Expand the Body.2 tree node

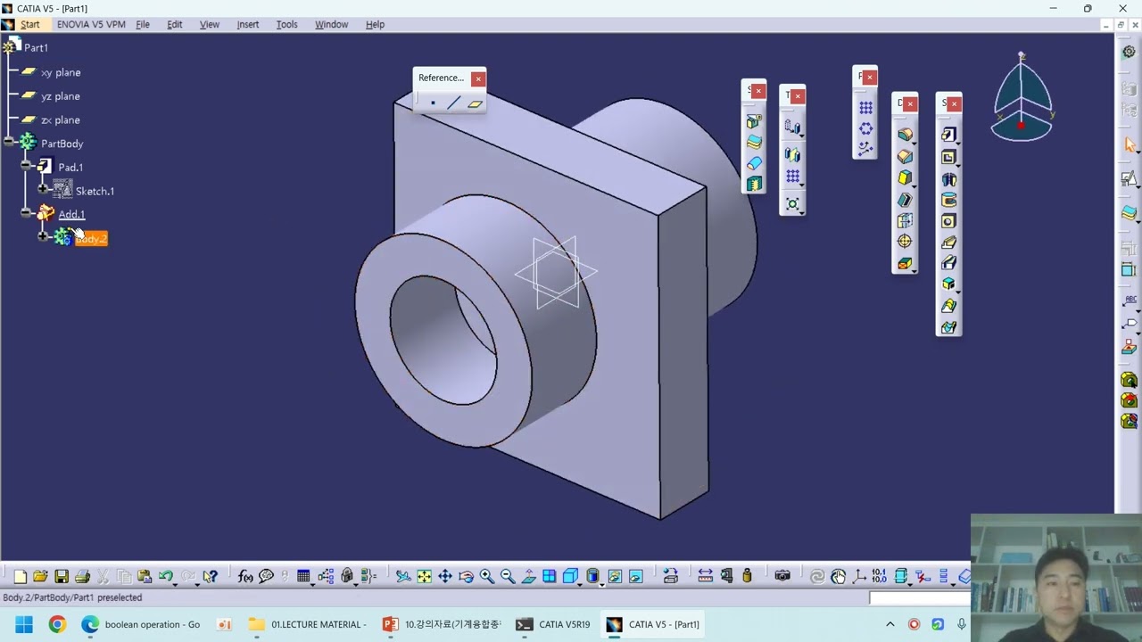click(x=43, y=236)
